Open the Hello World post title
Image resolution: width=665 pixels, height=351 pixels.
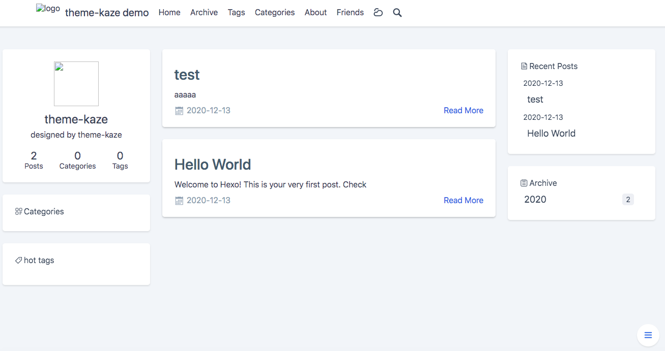coord(213,165)
